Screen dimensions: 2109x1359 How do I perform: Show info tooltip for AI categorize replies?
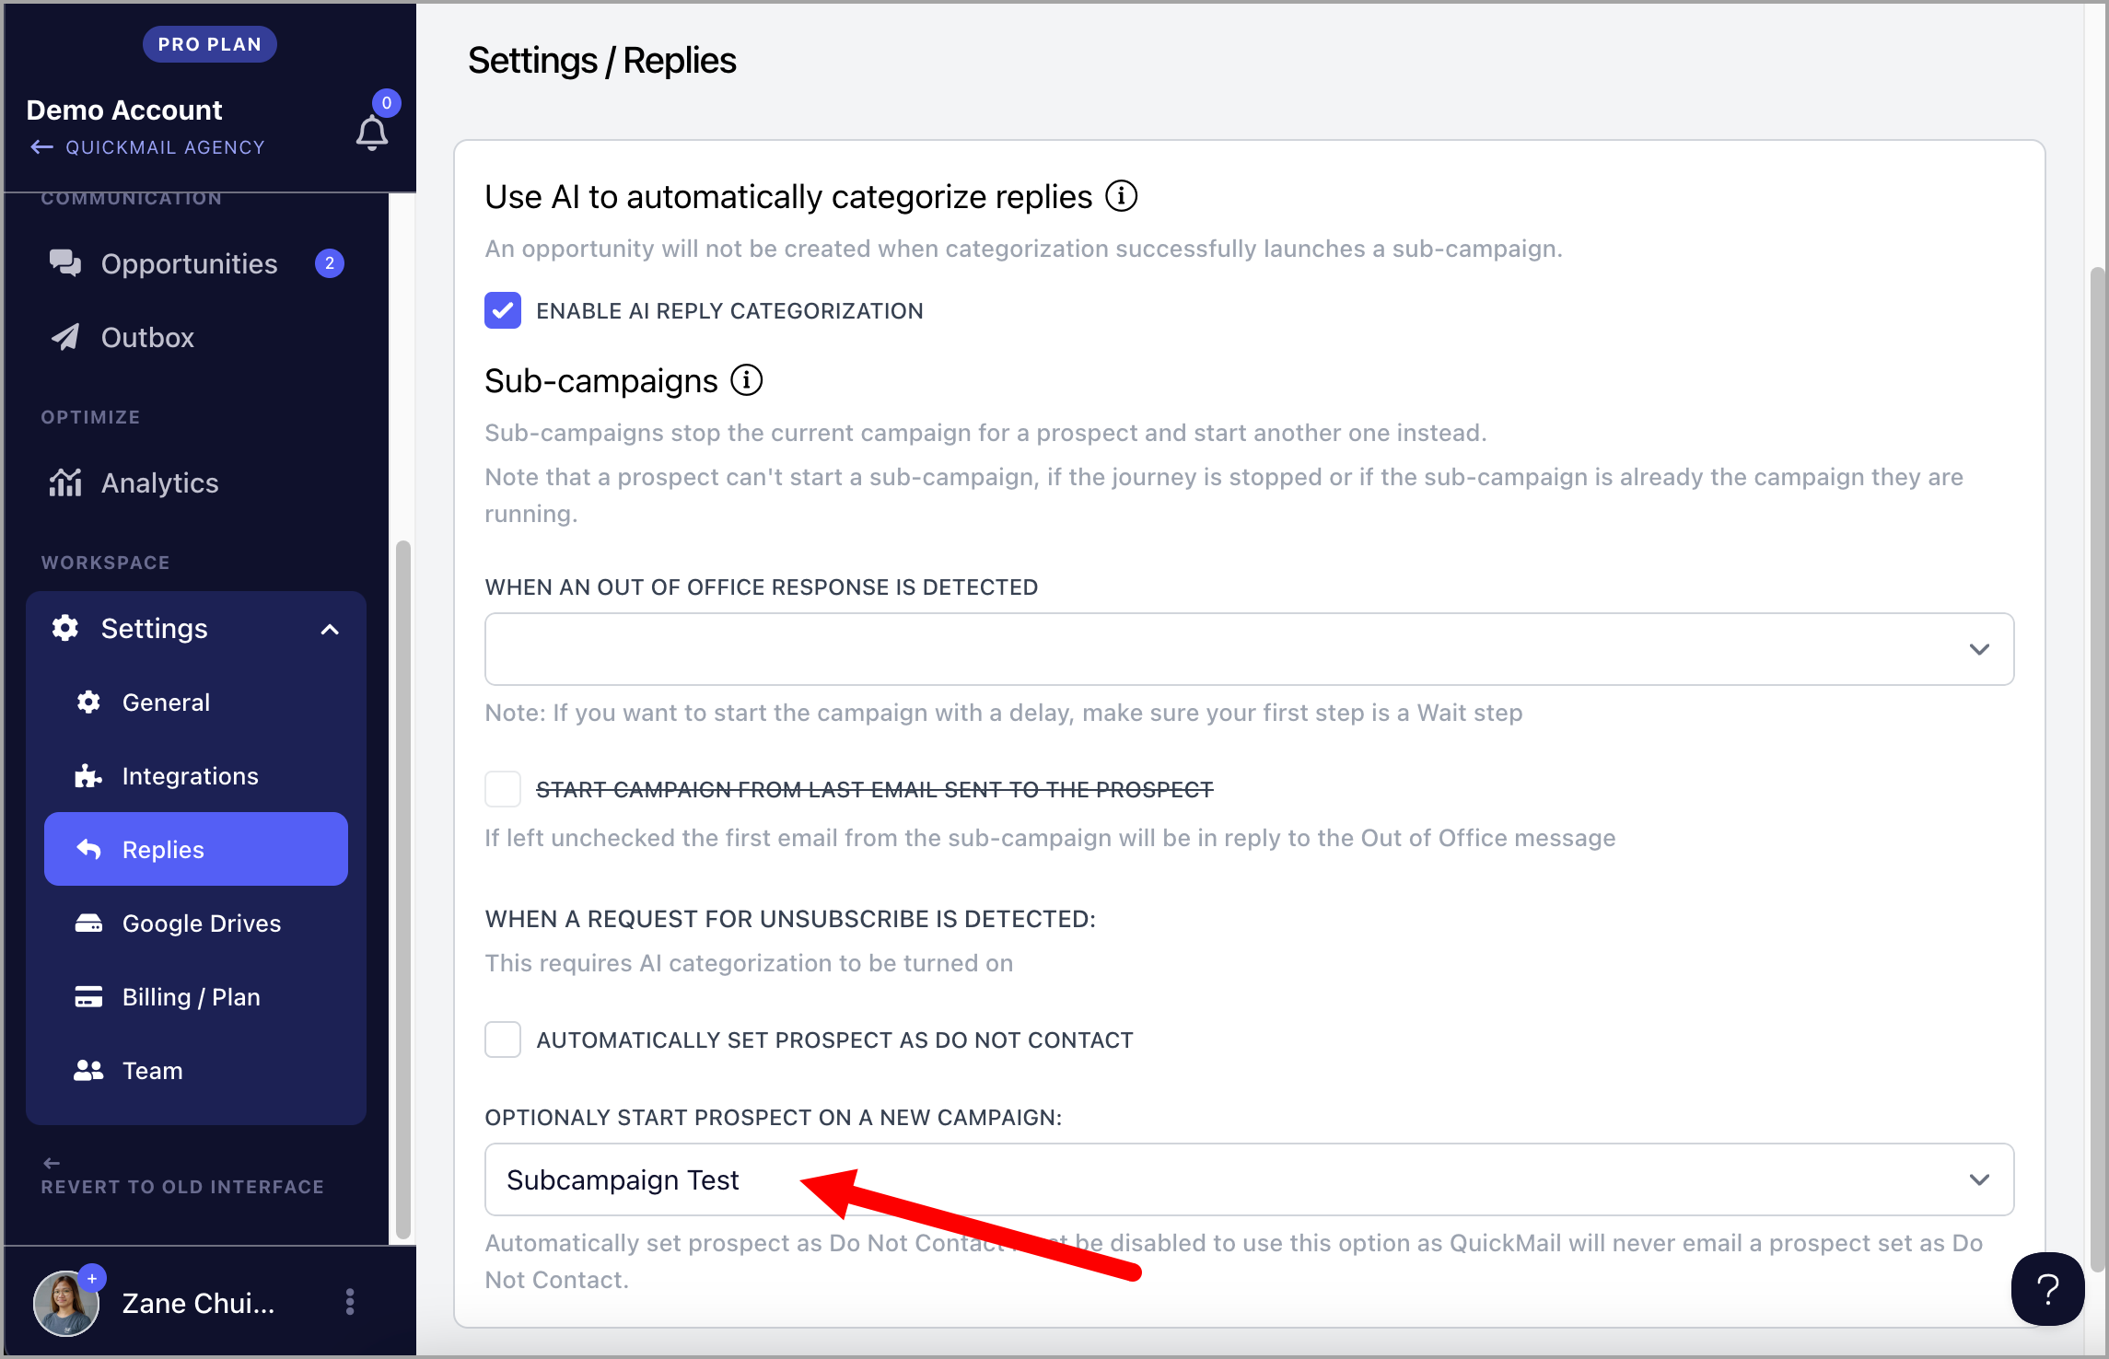1121,196
